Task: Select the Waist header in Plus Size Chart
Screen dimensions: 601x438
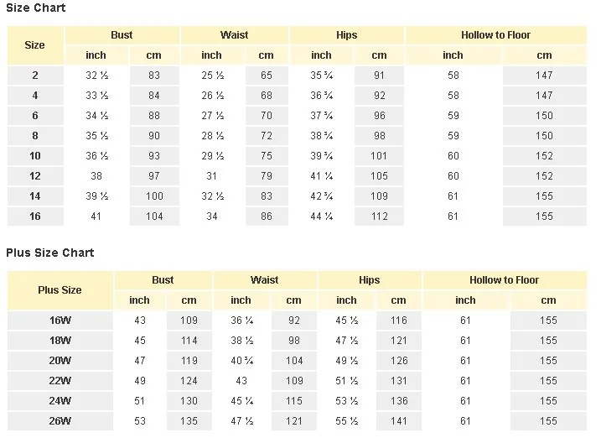Action: point(265,280)
